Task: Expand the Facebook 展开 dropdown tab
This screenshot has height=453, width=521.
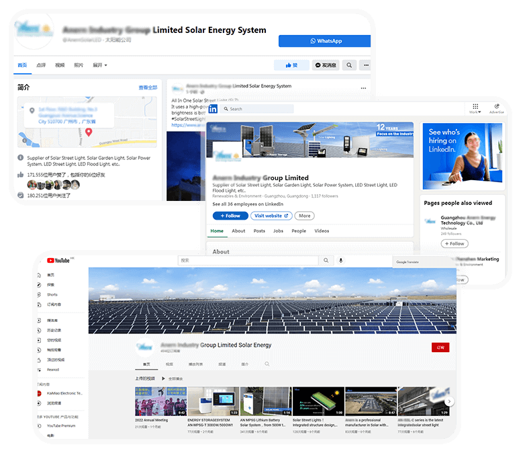Action: (100, 65)
